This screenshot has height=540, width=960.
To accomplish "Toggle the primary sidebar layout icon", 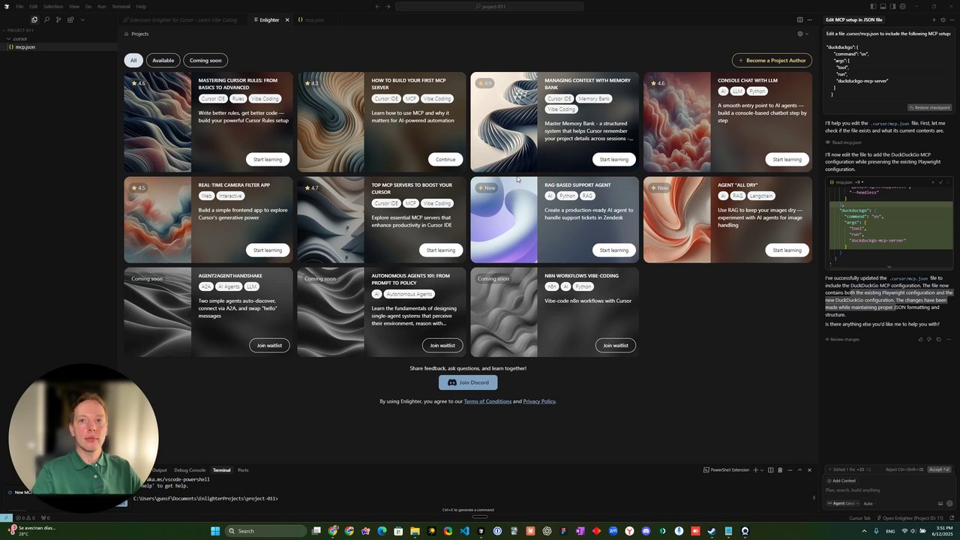I will click(873, 6).
